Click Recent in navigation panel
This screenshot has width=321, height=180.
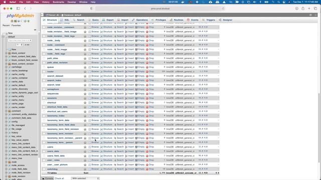click(x=6, y=25)
